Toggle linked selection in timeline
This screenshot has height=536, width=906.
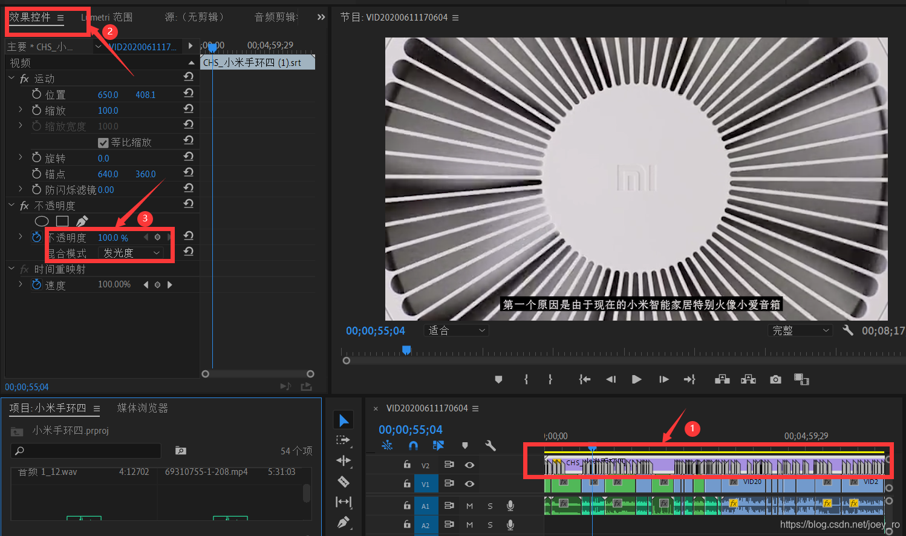click(x=438, y=446)
